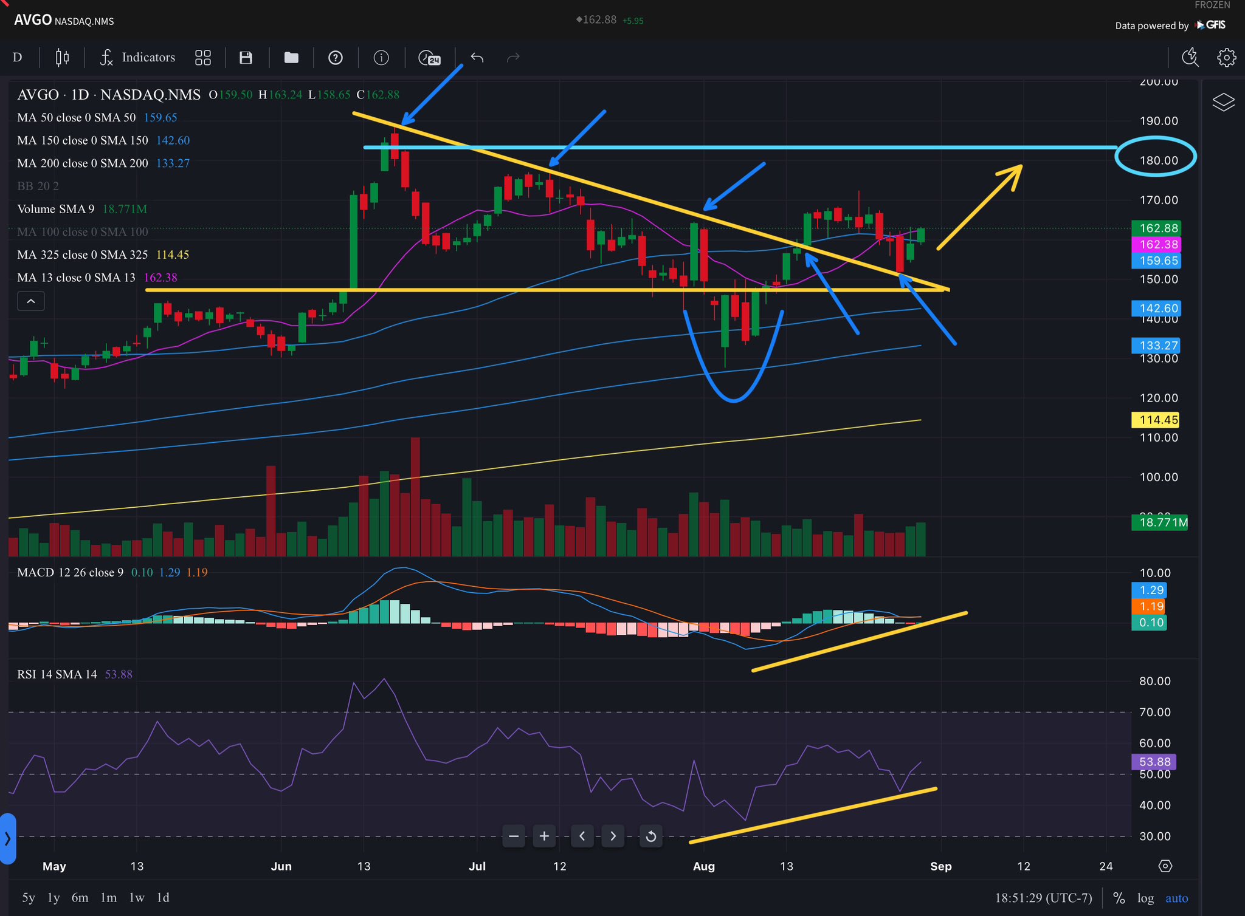1245x916 pixels.
Task: Toggle percent scale mode
Action: (1119, 898)
